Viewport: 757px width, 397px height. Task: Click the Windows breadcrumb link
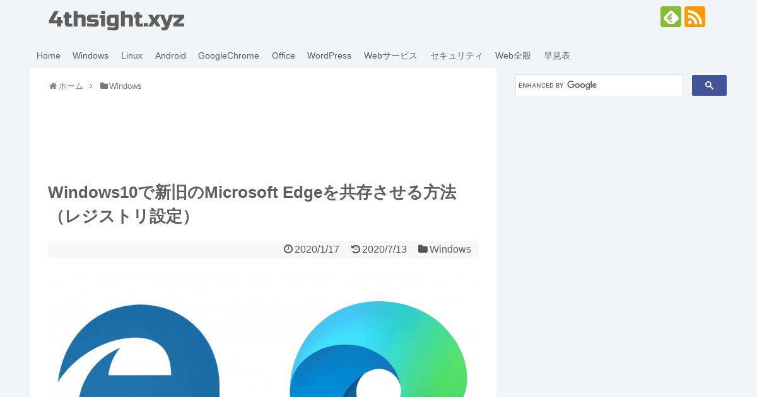[x=125, y=86]
